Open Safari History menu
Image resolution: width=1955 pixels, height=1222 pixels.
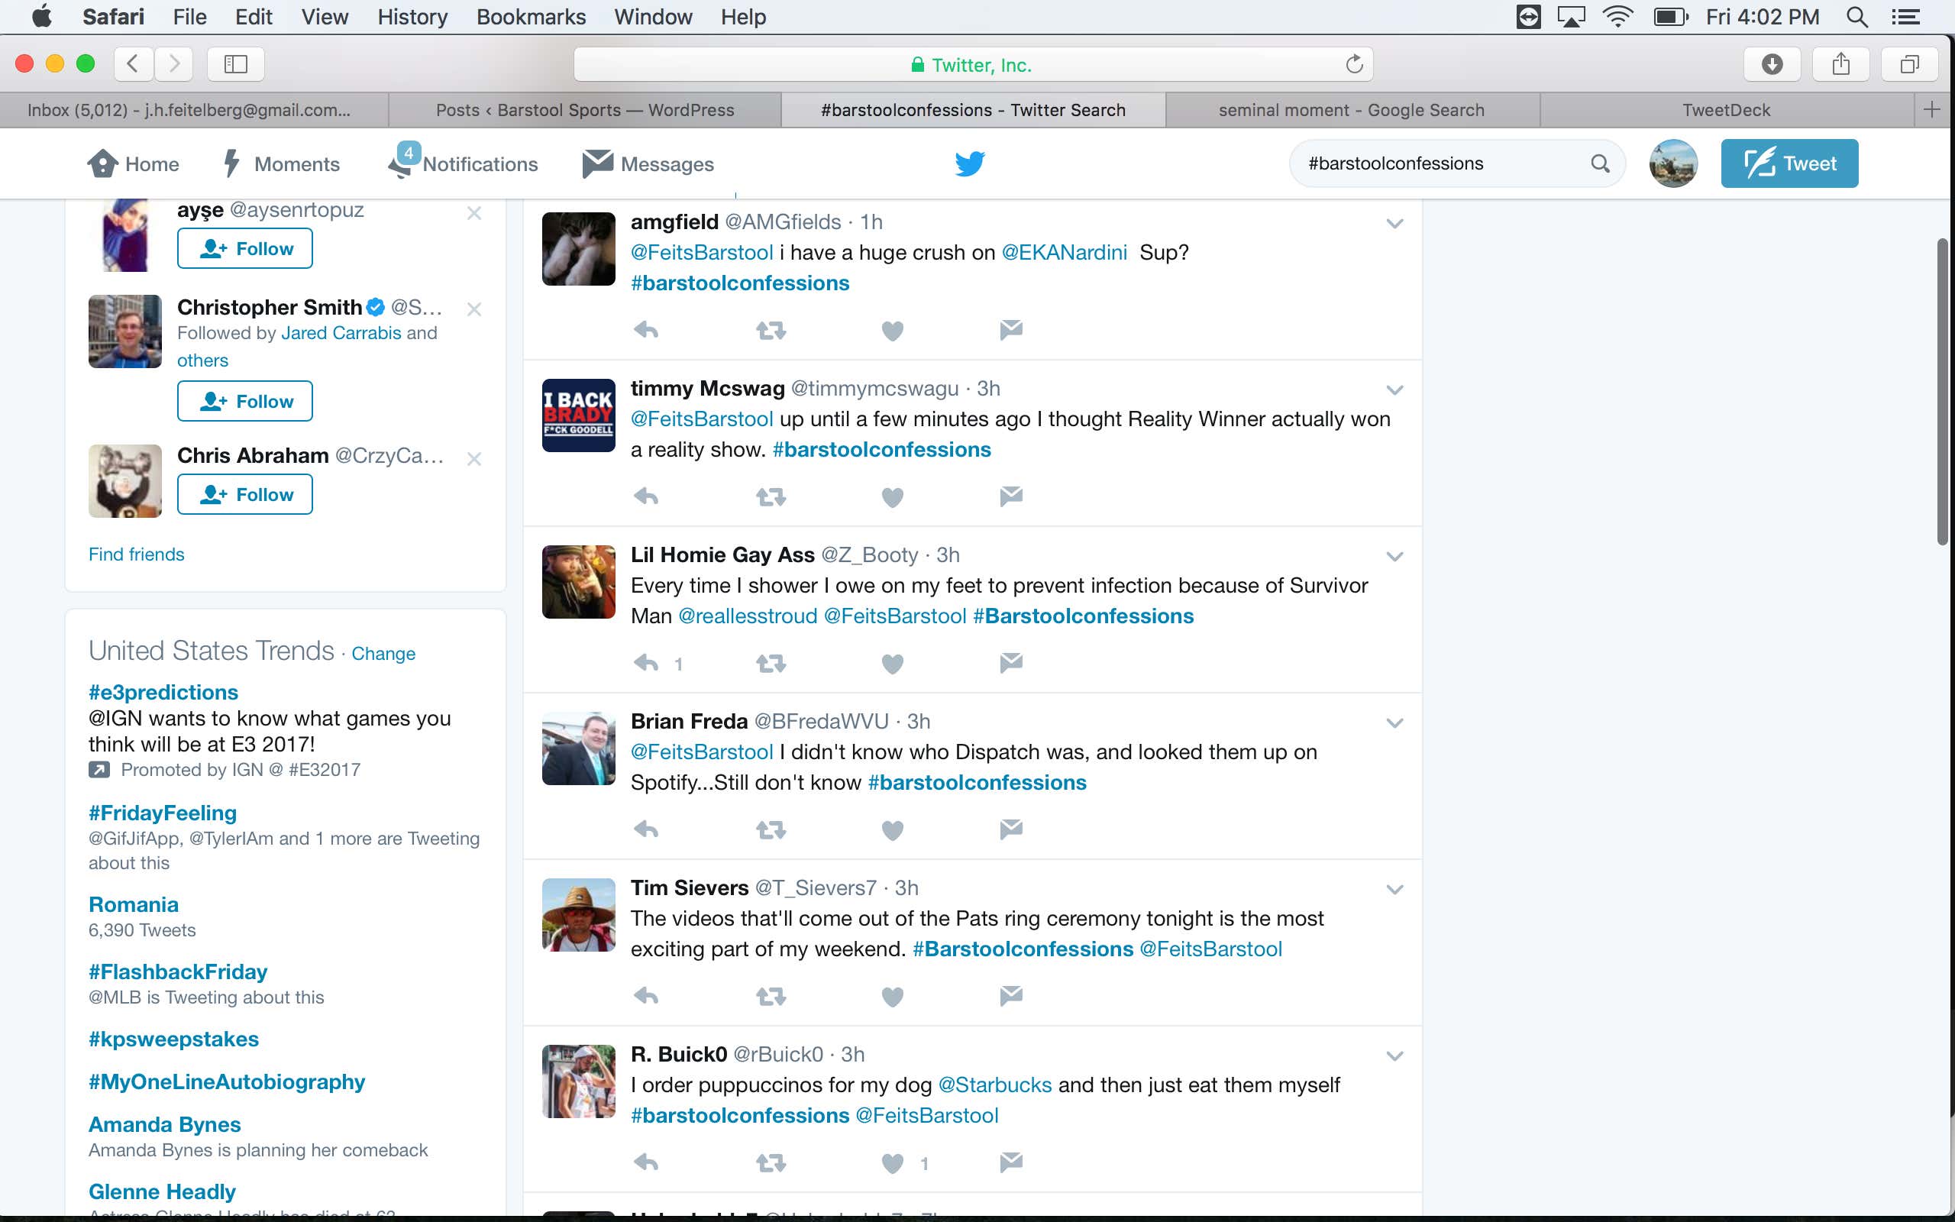tap(412, 17)
